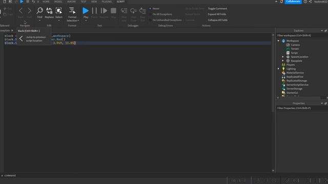Click the Collaborate button
This screenshot has width=328, height=184.
click(x=293, y=2)
